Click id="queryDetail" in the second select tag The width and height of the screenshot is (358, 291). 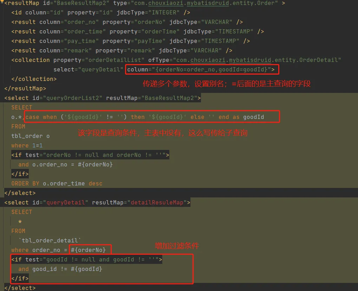pyautogui.click(x=60, y=203)
